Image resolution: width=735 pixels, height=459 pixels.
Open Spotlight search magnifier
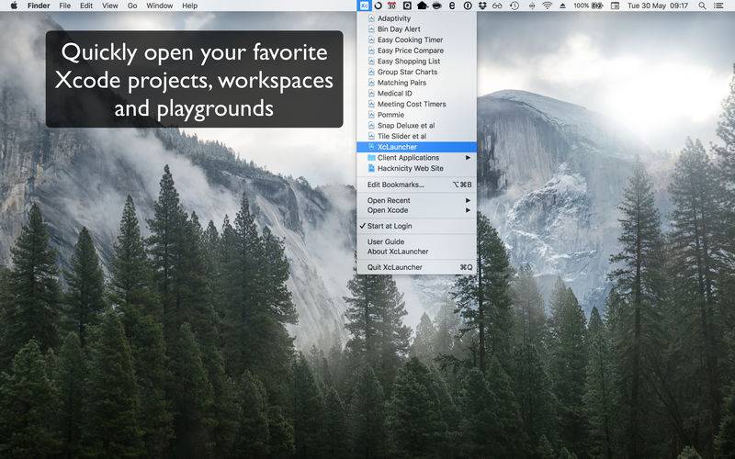tap(702, 6)
